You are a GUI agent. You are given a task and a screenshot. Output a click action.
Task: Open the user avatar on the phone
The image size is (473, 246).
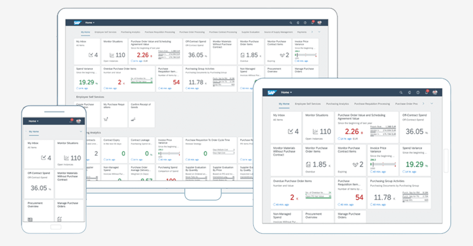pos(78,121)
